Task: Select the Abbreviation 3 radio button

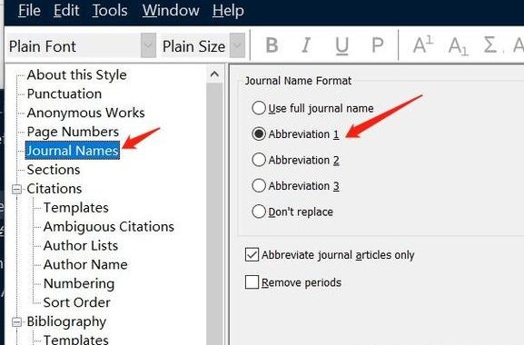Action: point(258,185)
